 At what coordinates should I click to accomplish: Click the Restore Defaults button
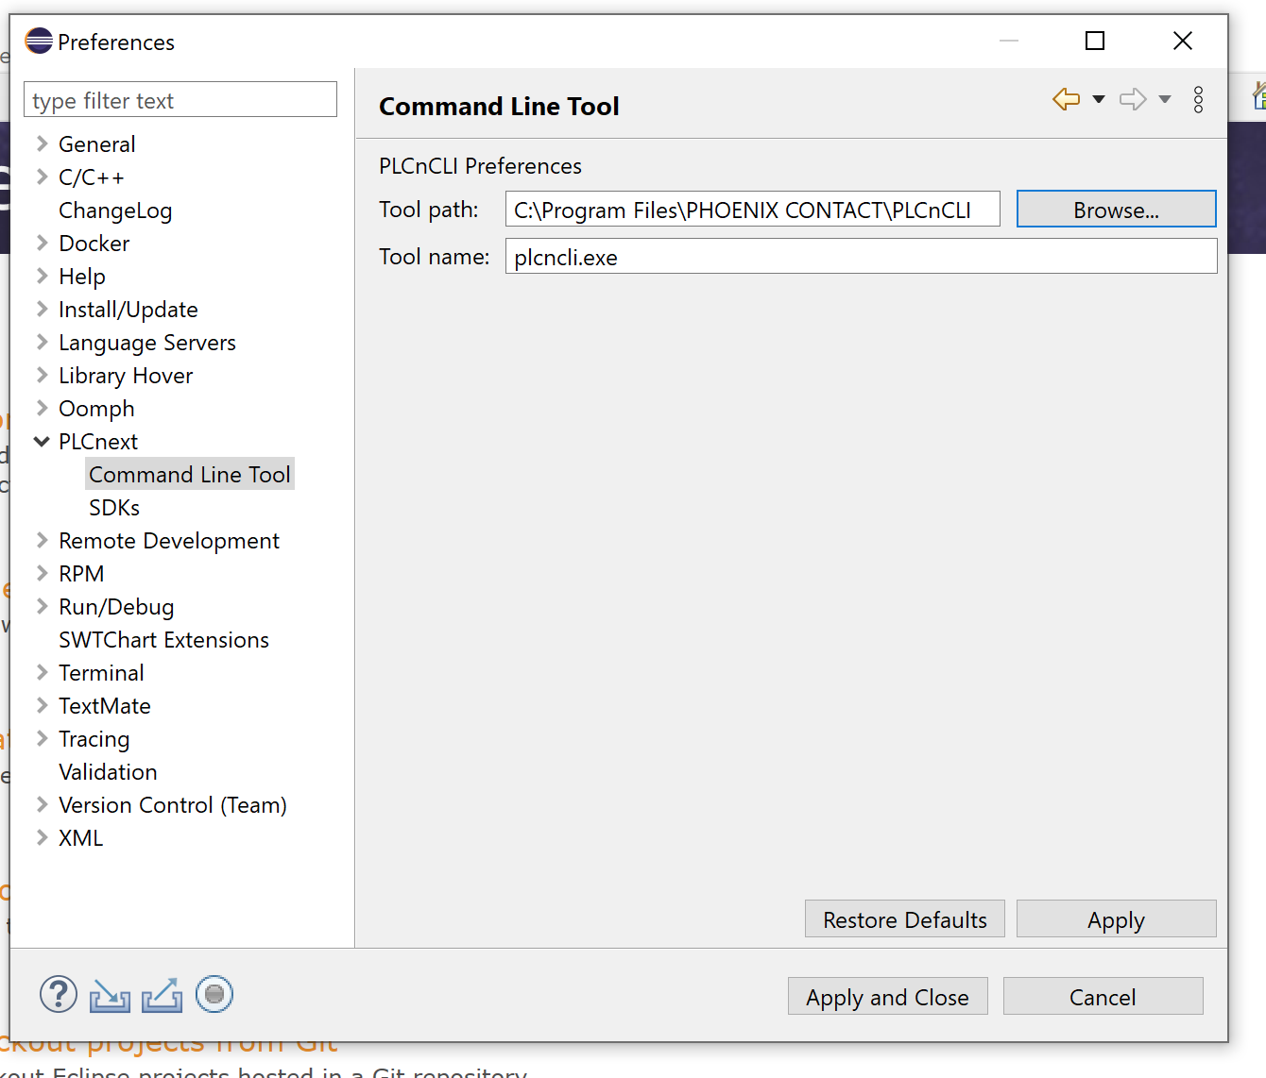pos(904,919)
